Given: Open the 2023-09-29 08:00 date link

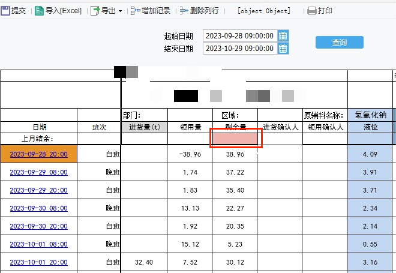Looking at the screenshot, I should [x=38, y=172].
